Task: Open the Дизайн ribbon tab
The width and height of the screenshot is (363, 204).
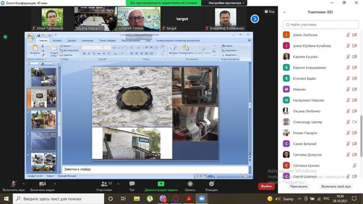Action: tap(72, 41)
